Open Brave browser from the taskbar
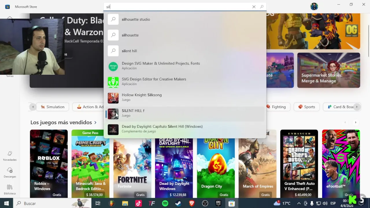This screenshot has width=370, height=208. click(192, 203)
